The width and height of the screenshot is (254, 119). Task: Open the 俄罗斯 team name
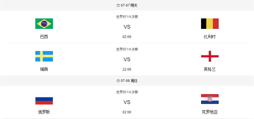tap(44, 112)
